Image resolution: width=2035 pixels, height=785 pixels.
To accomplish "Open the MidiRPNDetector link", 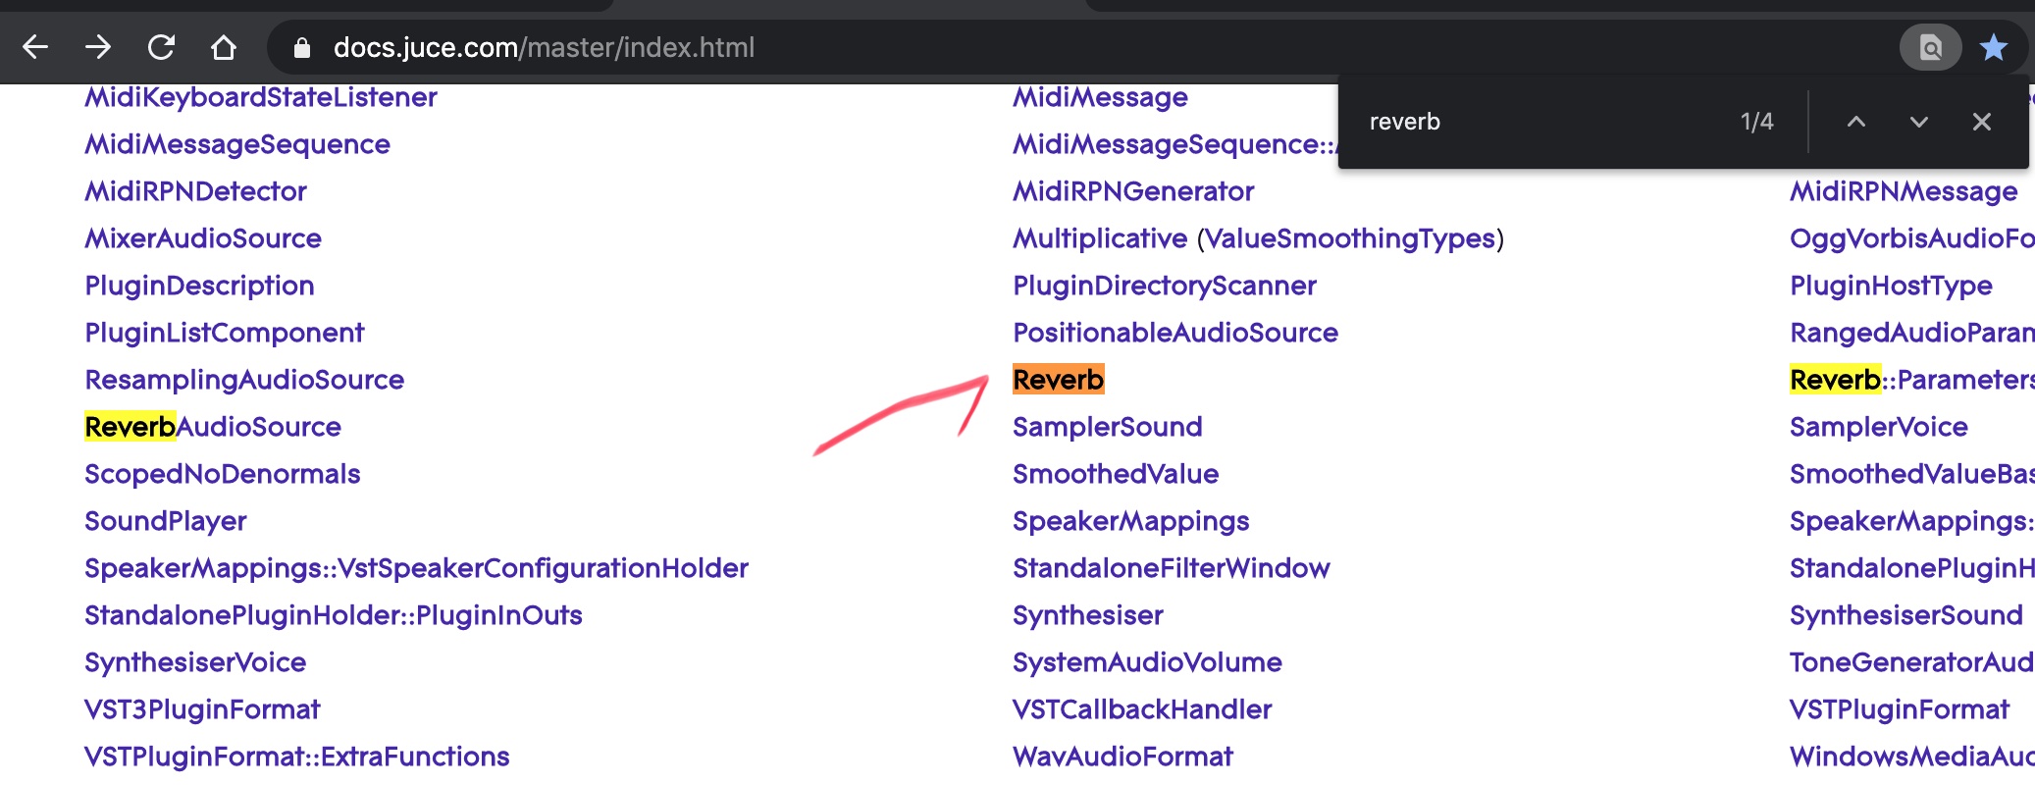I will pos(195,191).
